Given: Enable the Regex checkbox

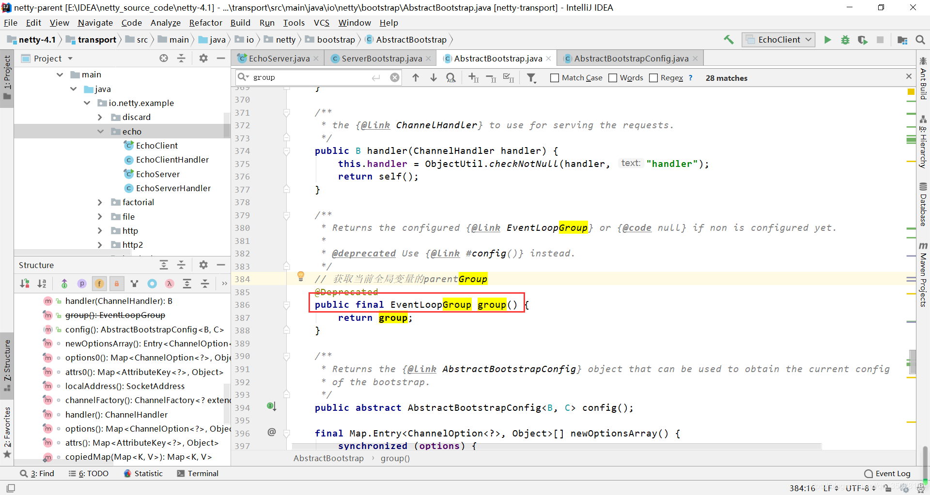Looking at the screenshot, I should point(653,78).
